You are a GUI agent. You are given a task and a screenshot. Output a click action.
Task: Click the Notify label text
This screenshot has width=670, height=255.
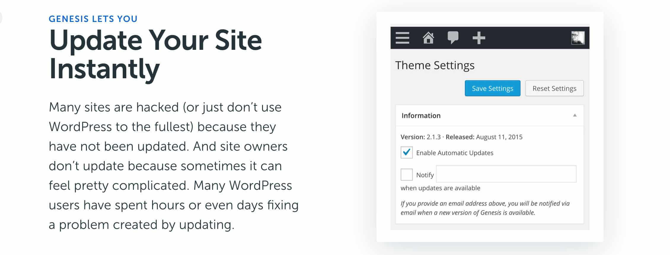pos(425,175)
